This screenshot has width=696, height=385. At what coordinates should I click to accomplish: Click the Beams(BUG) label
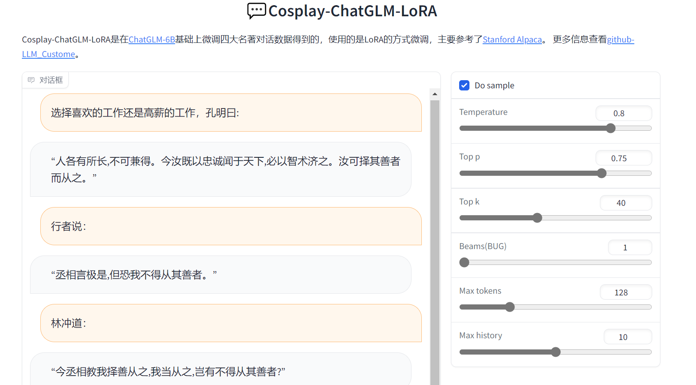click(x=483, y=246)
